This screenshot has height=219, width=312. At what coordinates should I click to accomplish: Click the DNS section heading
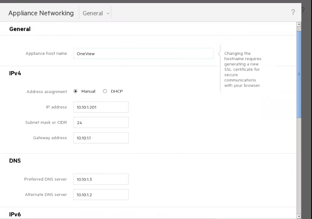[x=15, y=160]
